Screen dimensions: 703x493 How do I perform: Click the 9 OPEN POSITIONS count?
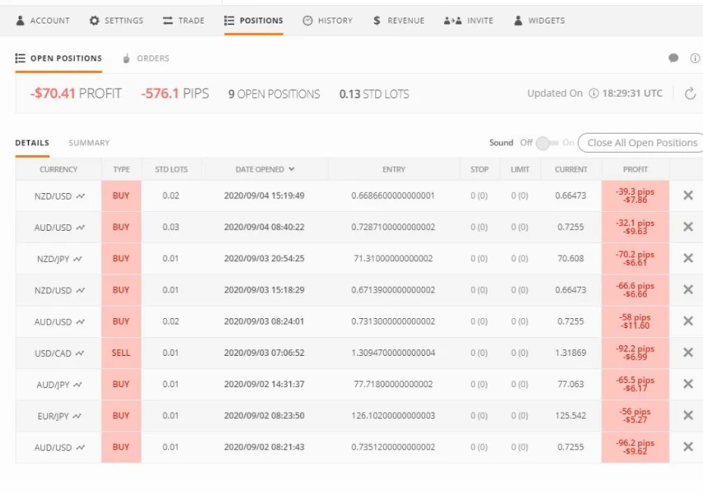coord(274,94)
